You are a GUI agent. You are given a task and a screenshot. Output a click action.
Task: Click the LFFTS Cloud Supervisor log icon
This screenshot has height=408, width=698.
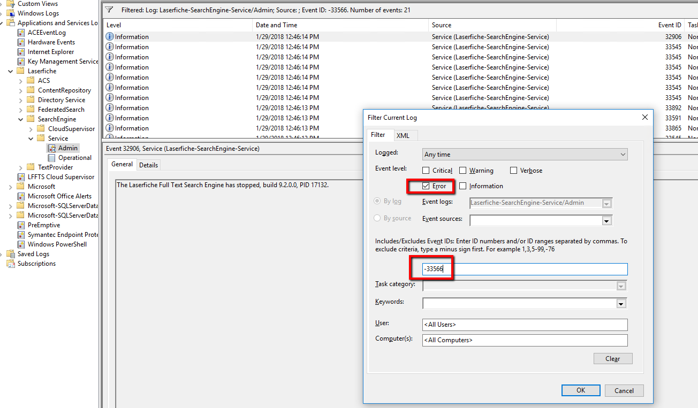21,177
